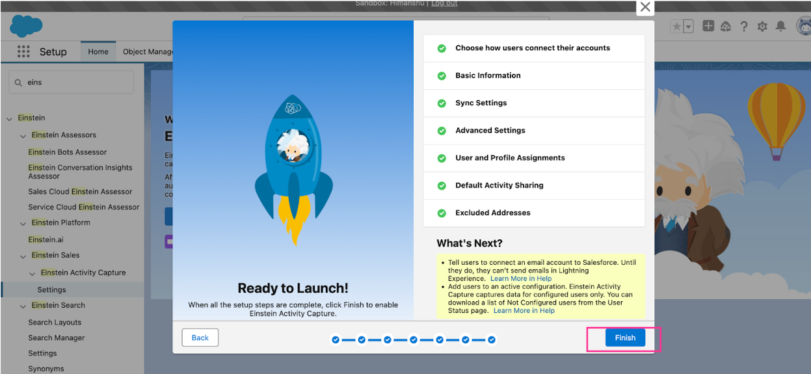
Task: Click the Back button in wizard
Action: [200, 338]
